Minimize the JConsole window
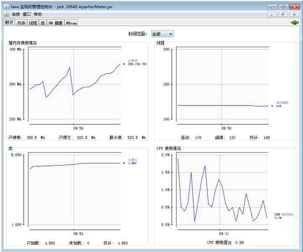Screen dimensions: 303x252 (272, 7)
